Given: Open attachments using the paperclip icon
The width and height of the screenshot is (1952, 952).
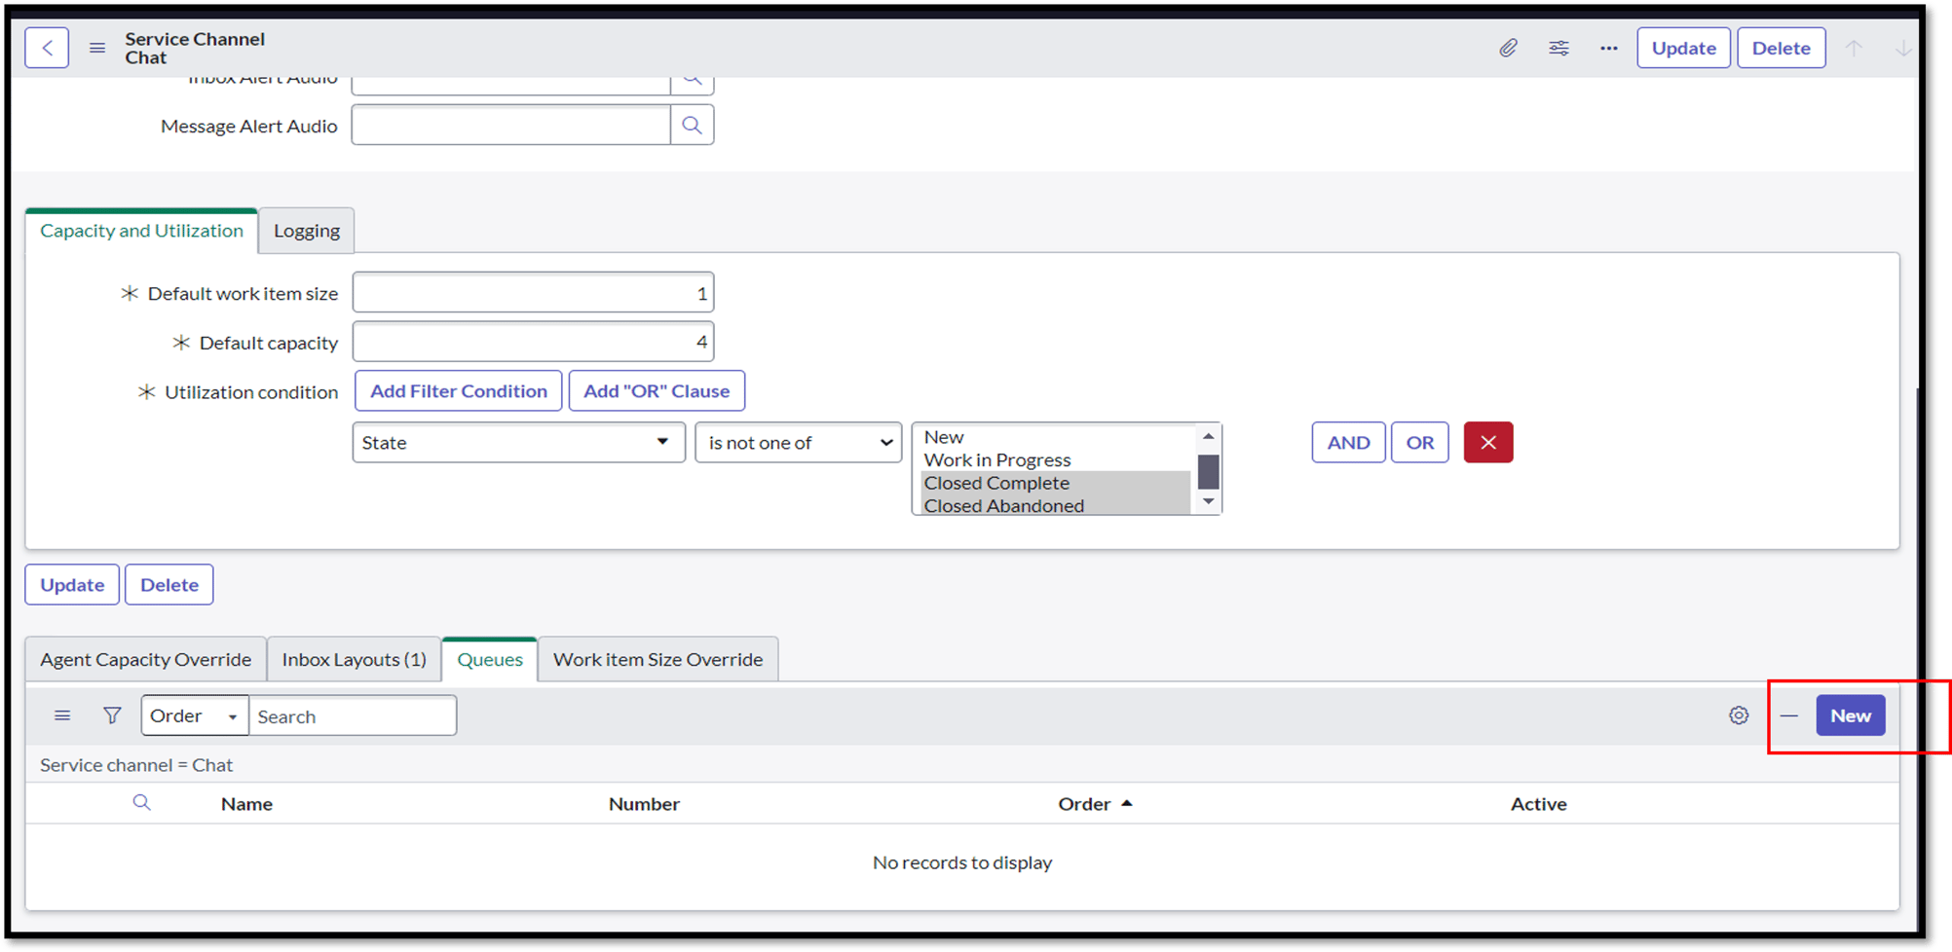Looking at the screenshot, I should pos(1509,47).
